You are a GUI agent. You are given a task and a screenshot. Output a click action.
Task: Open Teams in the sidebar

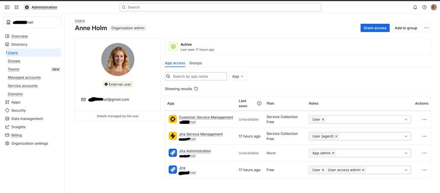pyautogui.click(x=14, y=69)
